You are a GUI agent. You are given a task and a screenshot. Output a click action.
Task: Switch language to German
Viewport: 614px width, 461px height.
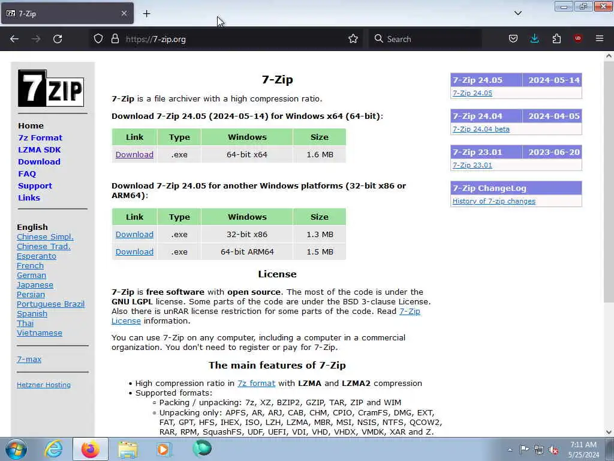coord(31,275)
